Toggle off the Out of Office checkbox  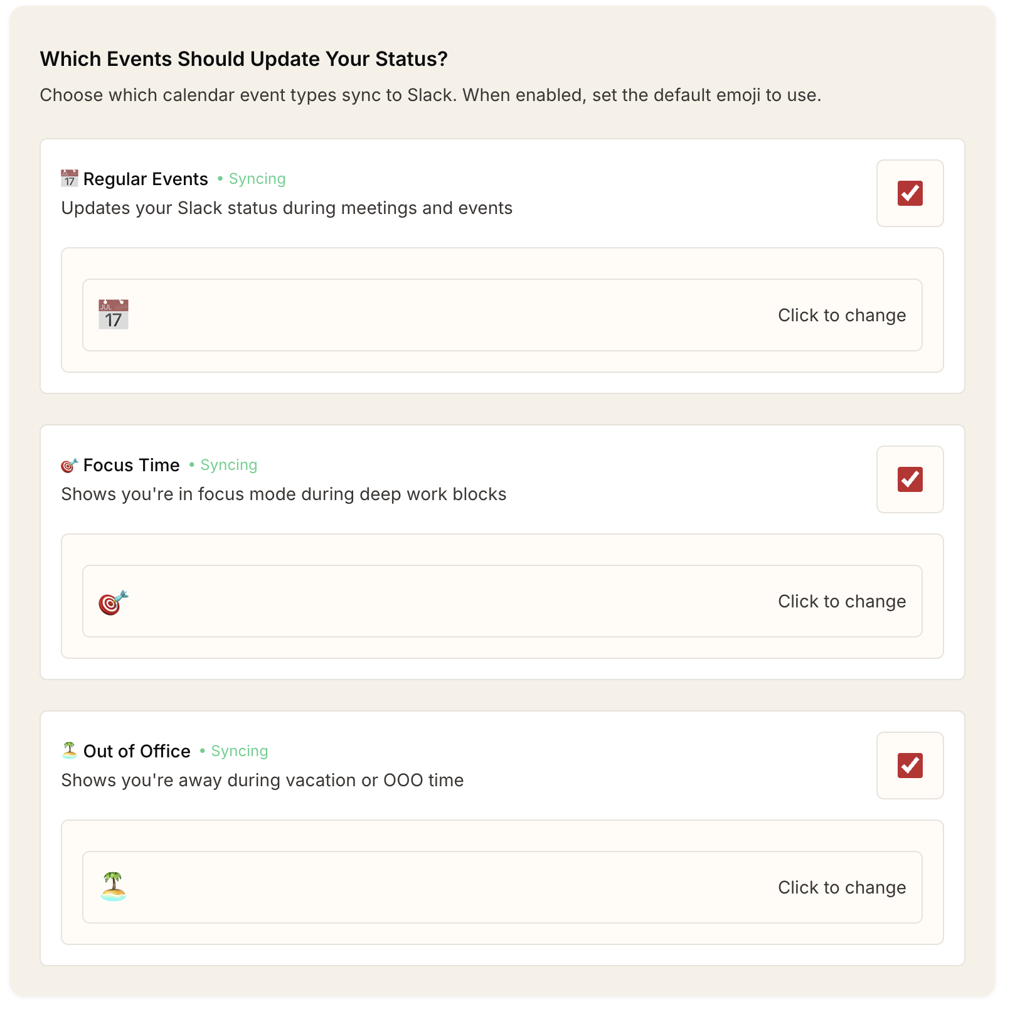[910, 766]
